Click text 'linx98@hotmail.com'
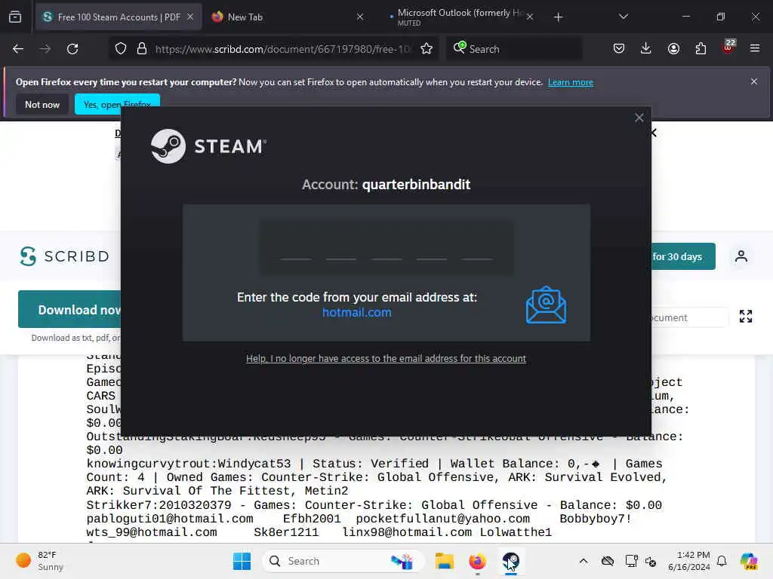The width and height of the screenshot is (773, 579). pos(407,532)
